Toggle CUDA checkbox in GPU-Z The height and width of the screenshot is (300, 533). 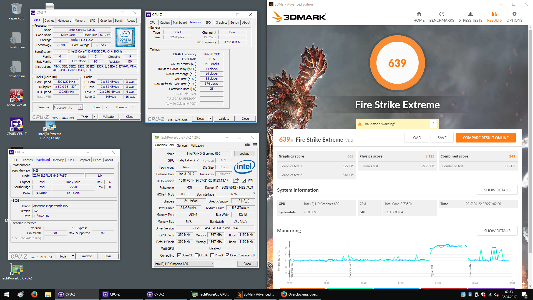click(x=197, y=255)
